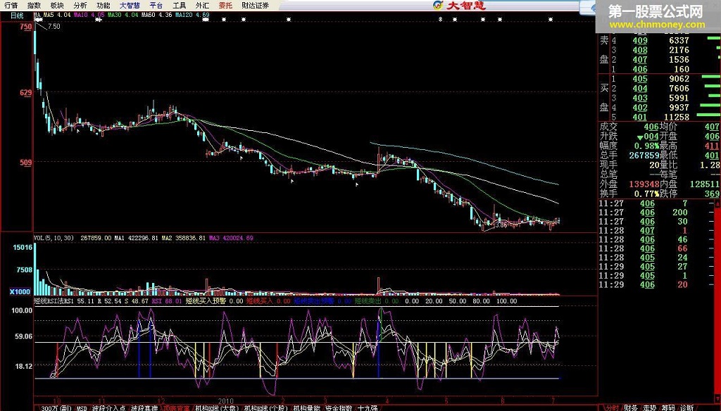Click the 最高 value 411
The image size is (721, 411).
point(712,146)
